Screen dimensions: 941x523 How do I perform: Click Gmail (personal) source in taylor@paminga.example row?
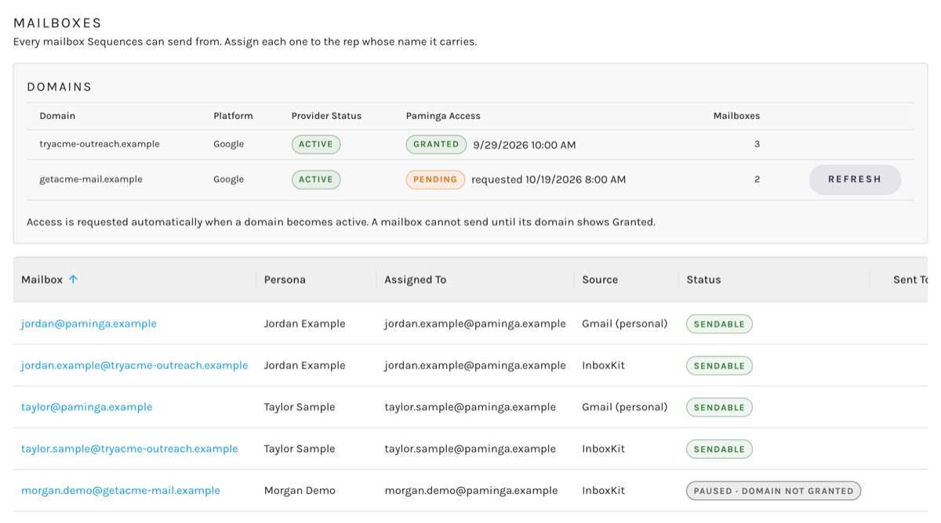(x=625, y=407)
